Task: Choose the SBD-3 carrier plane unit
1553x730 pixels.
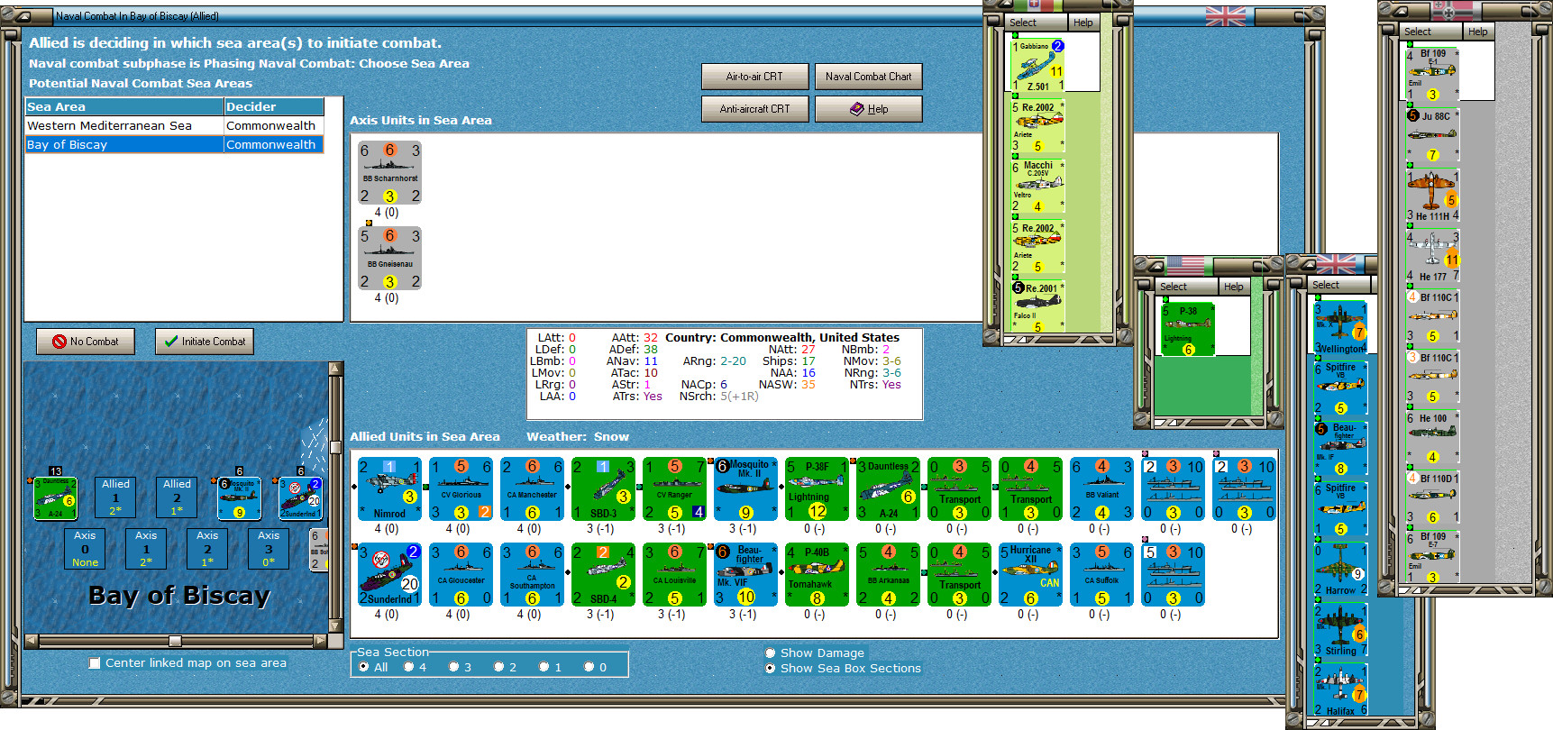Action: click(603, 489)
